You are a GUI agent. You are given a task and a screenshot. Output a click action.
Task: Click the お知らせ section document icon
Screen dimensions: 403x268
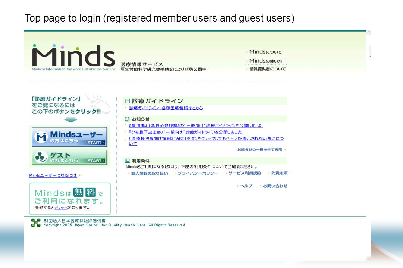click(x=127, y=119)
